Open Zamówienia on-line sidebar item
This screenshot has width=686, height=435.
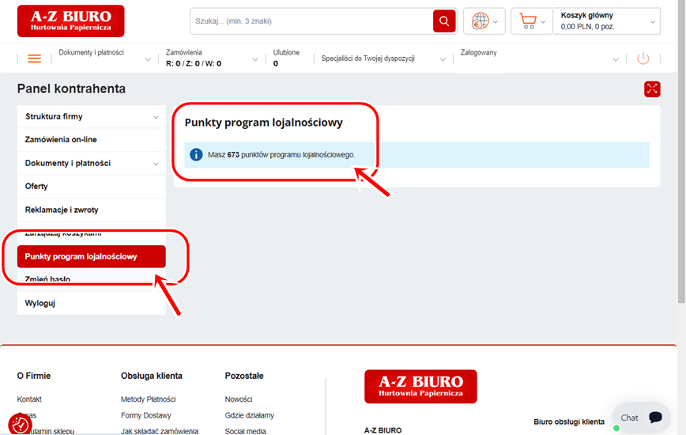92,140
